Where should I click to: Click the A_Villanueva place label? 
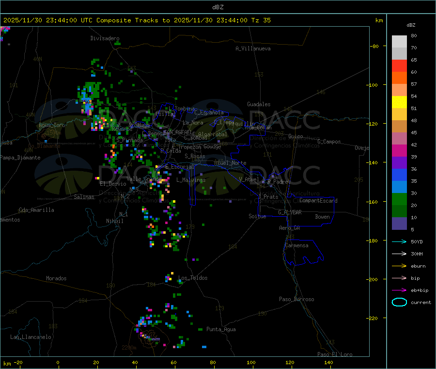253,48
